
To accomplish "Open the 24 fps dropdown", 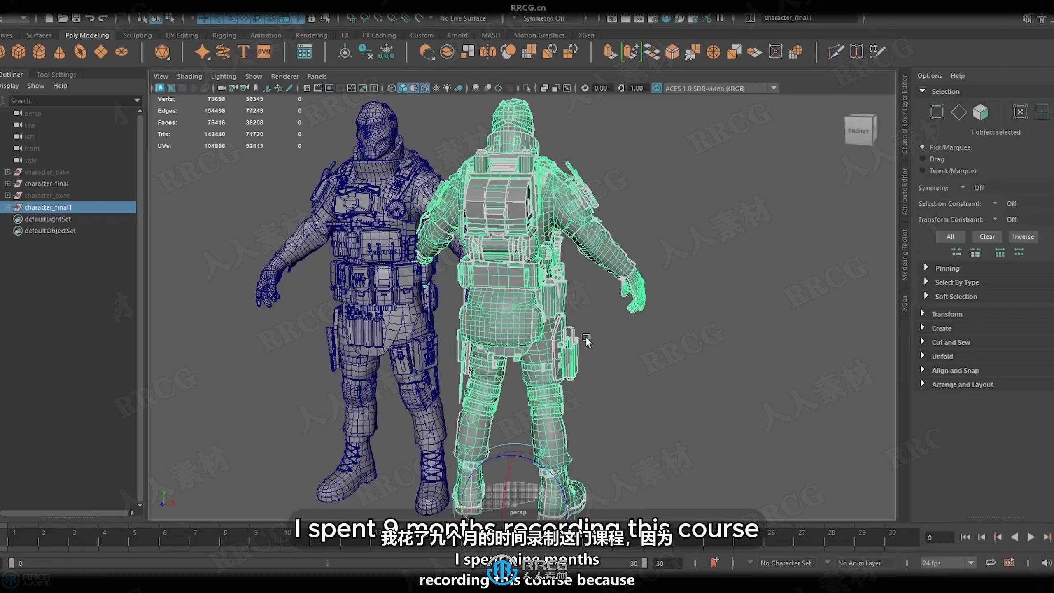I will coord(948,563).
